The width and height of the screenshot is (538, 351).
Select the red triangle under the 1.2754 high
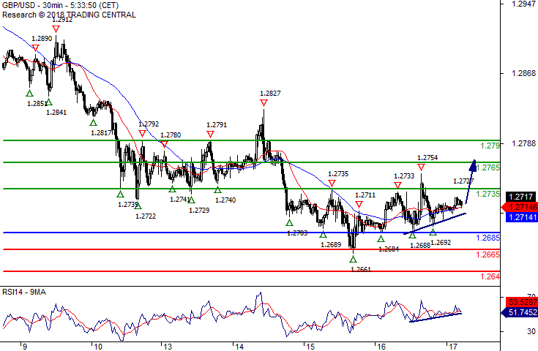tap(421, 167)
